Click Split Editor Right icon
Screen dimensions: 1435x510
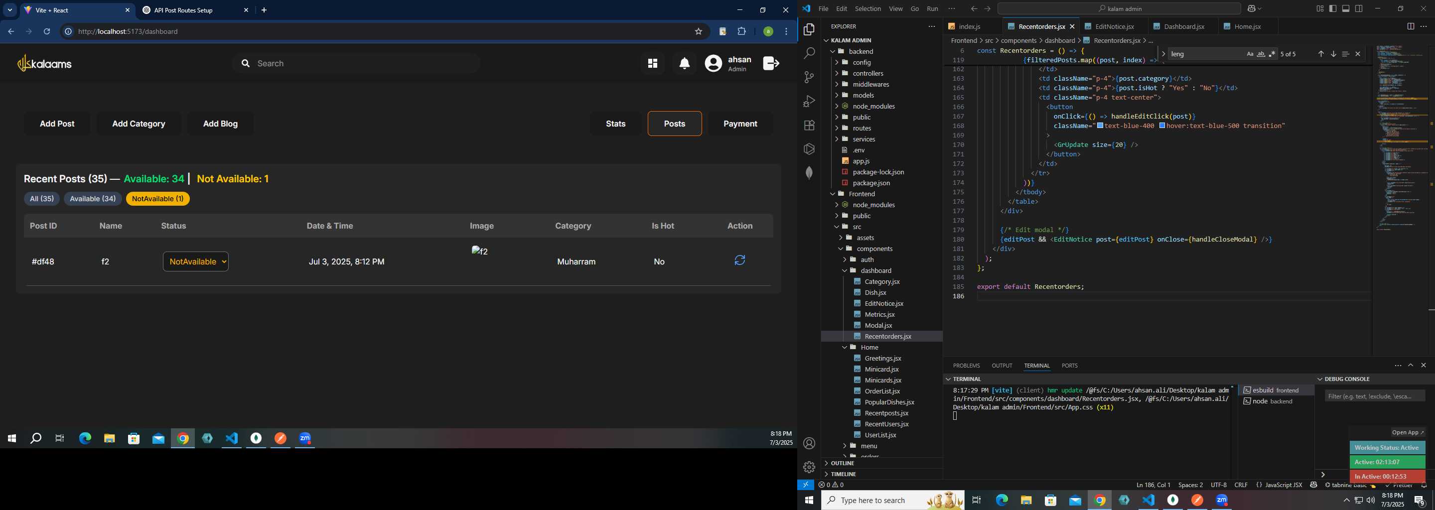click(x=1411, y=26)
